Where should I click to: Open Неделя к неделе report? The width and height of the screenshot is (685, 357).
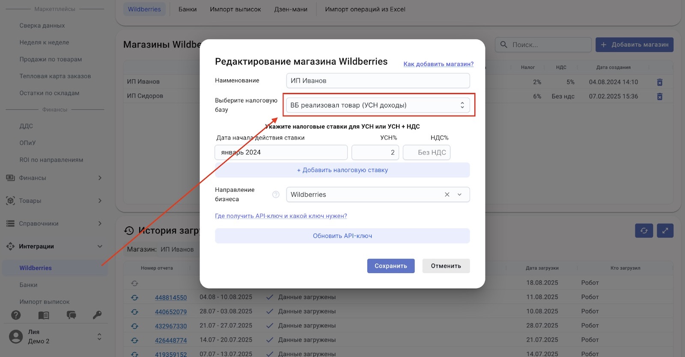tap(44, 42)
